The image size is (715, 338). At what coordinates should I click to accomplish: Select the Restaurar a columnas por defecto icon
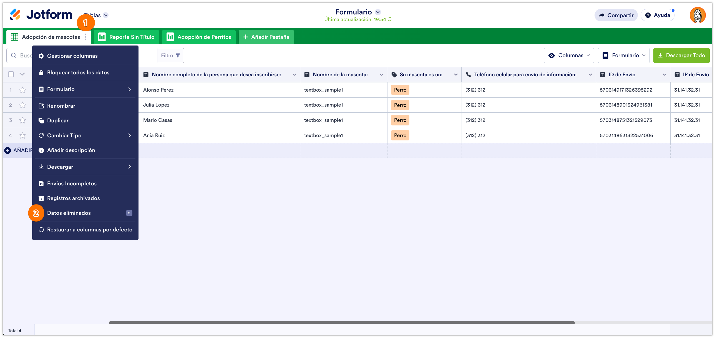coord(41,229)
